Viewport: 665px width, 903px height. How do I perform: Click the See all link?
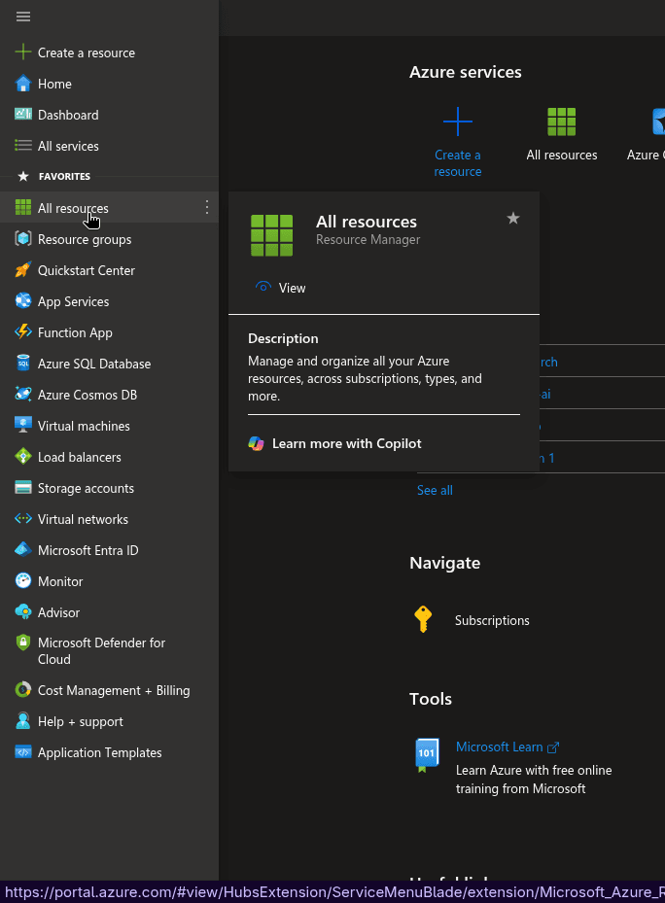pos(435,490)
